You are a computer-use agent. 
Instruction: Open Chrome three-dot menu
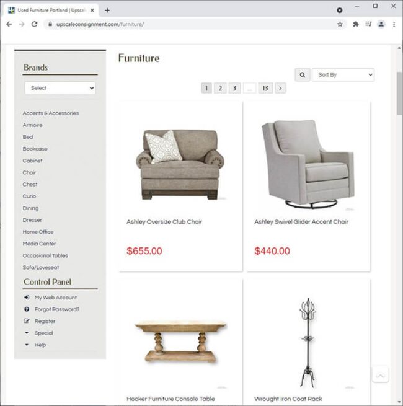394,24
